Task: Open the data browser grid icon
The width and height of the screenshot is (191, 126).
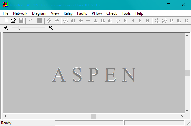Action: [40, 21]
